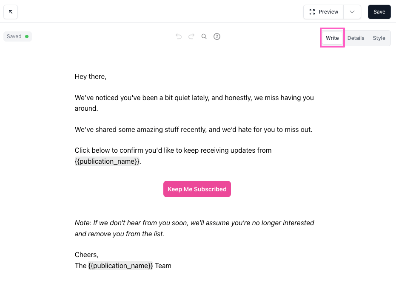Screen dimensions: 396x291
Task: Click the back arrow icon at top-left
Action: point(11,12)
